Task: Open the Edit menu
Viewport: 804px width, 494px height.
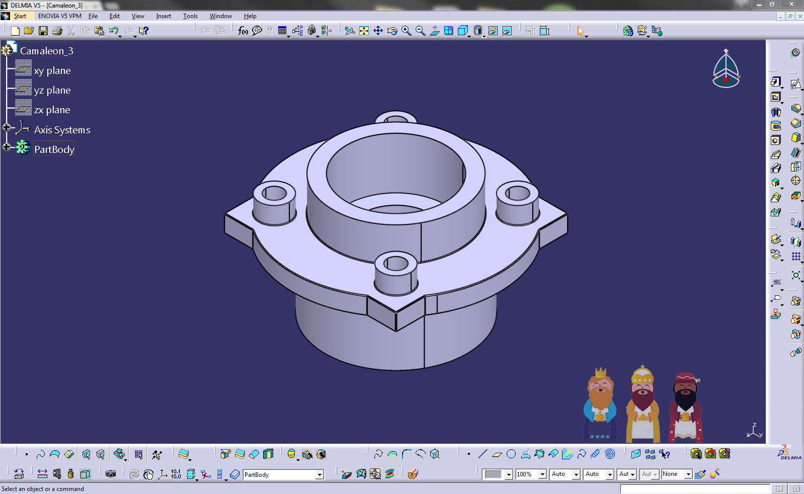Action: tap(114, 16)
